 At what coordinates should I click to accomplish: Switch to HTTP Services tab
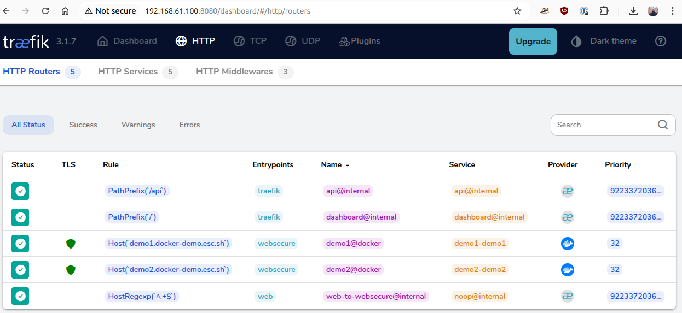(x=128, y=72)
